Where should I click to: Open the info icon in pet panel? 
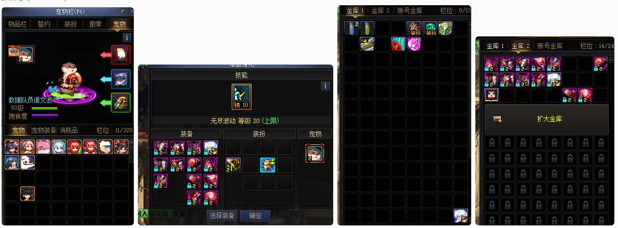point(127,37)
